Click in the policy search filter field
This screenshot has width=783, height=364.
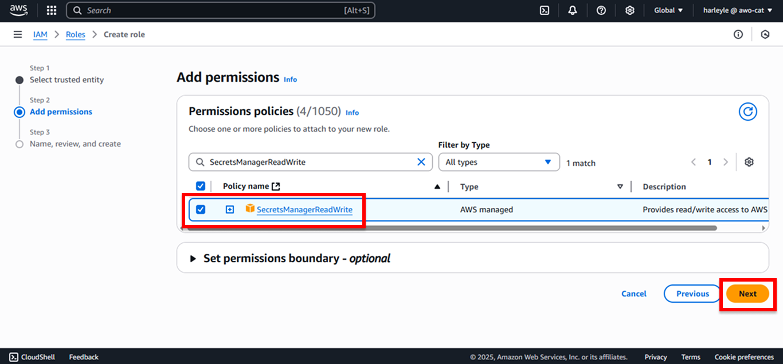(x=311, y=162)
